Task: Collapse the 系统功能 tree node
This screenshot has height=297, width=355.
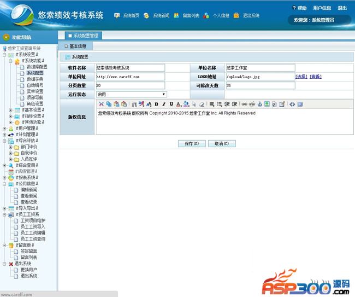Action: coord(10,61)
